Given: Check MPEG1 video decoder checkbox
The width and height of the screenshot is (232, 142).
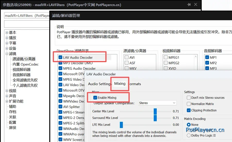Looking at the screenshot, I should (166, 57).
